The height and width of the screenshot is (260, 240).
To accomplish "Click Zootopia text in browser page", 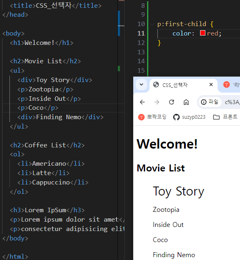I will [166, 210].
